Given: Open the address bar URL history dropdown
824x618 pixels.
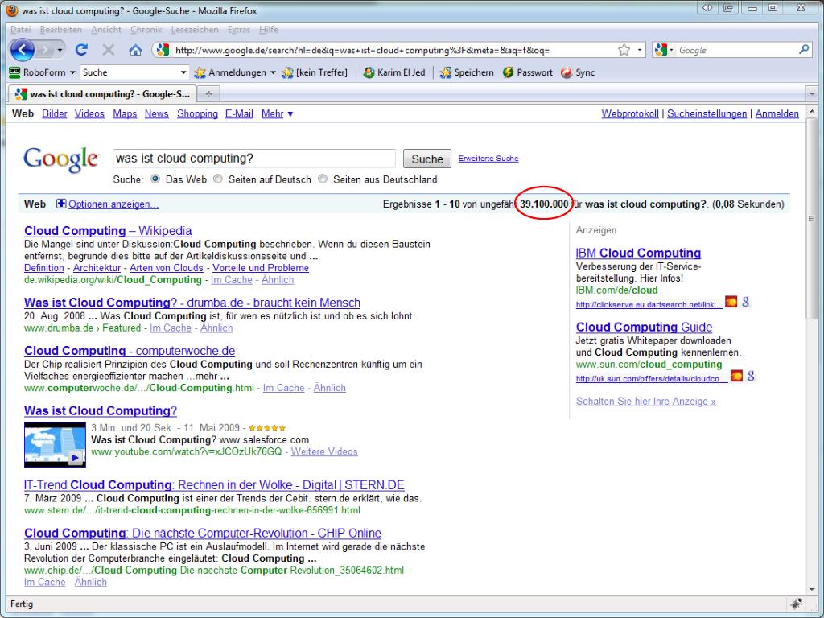Looking at the screenshot, I should click(x=640, y=50).
